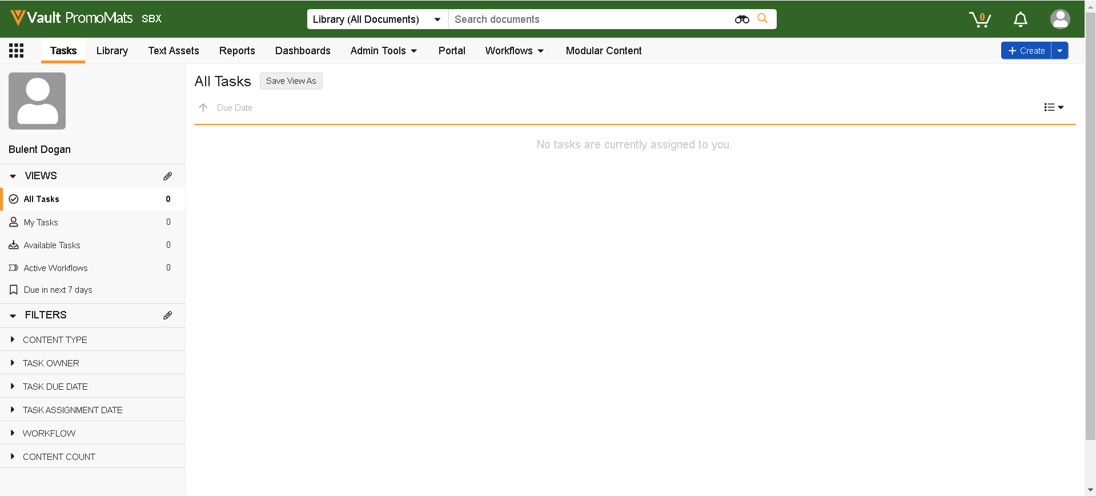
Task: Select the Available Tasks view
Action: click(52, 245)
